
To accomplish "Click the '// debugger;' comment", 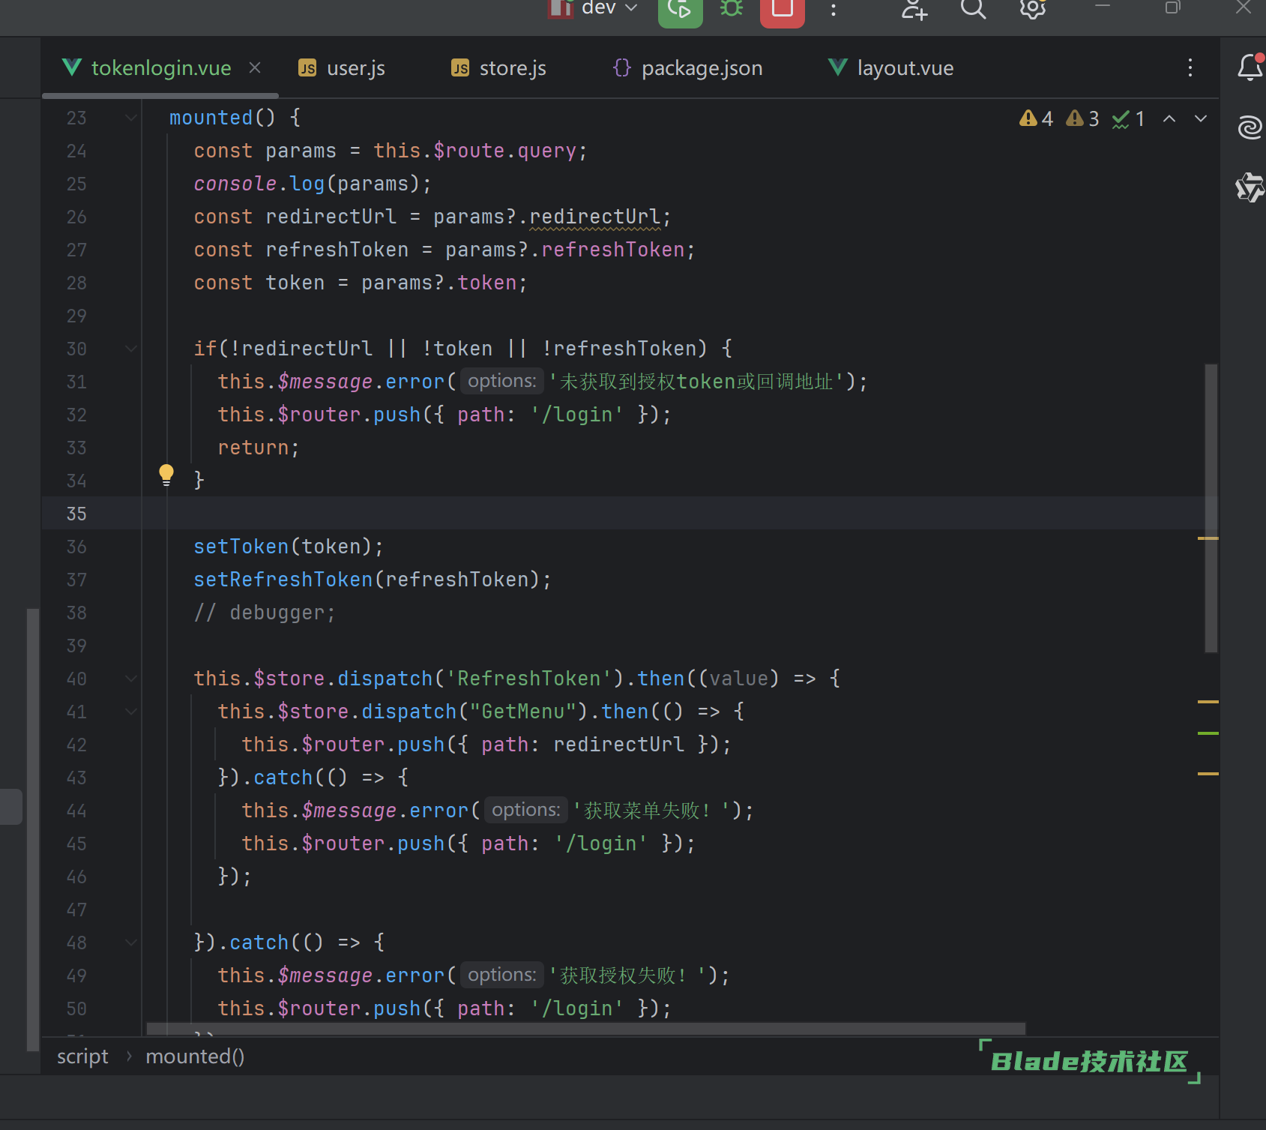I will [265, 613].
